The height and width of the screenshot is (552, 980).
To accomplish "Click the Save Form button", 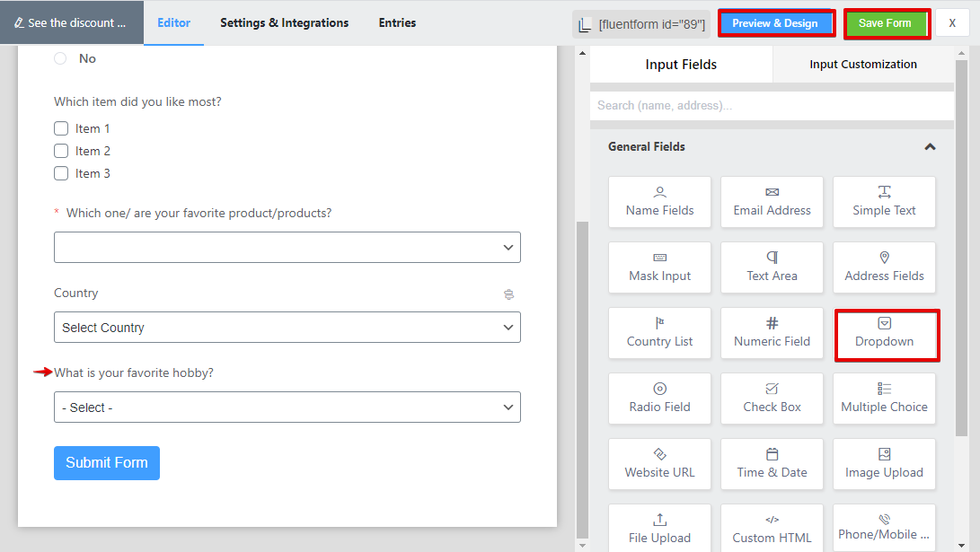I will [885, 23].
